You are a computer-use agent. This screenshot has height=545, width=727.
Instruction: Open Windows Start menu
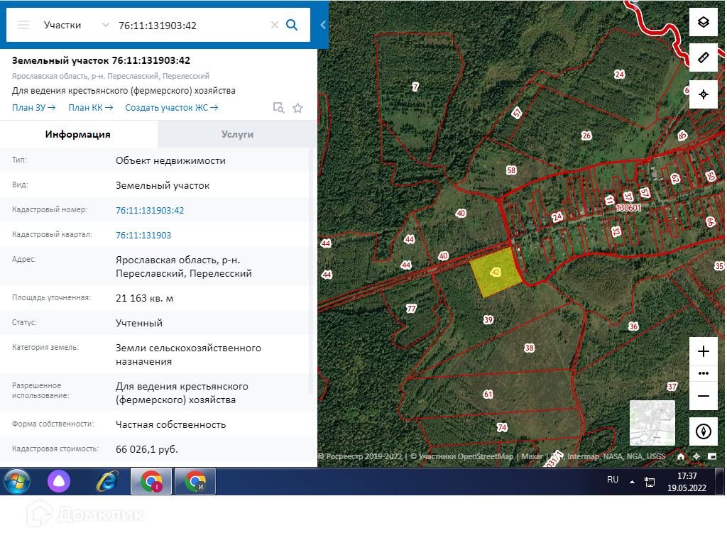pyautogui.click(x=17, y=481)
